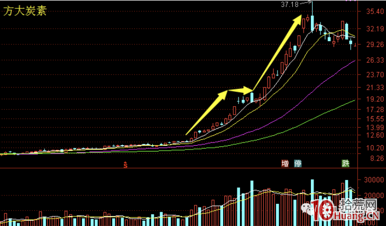Click the 26.33 price axis label
This screenshot has height=226, width=386.
coord(375,60)
